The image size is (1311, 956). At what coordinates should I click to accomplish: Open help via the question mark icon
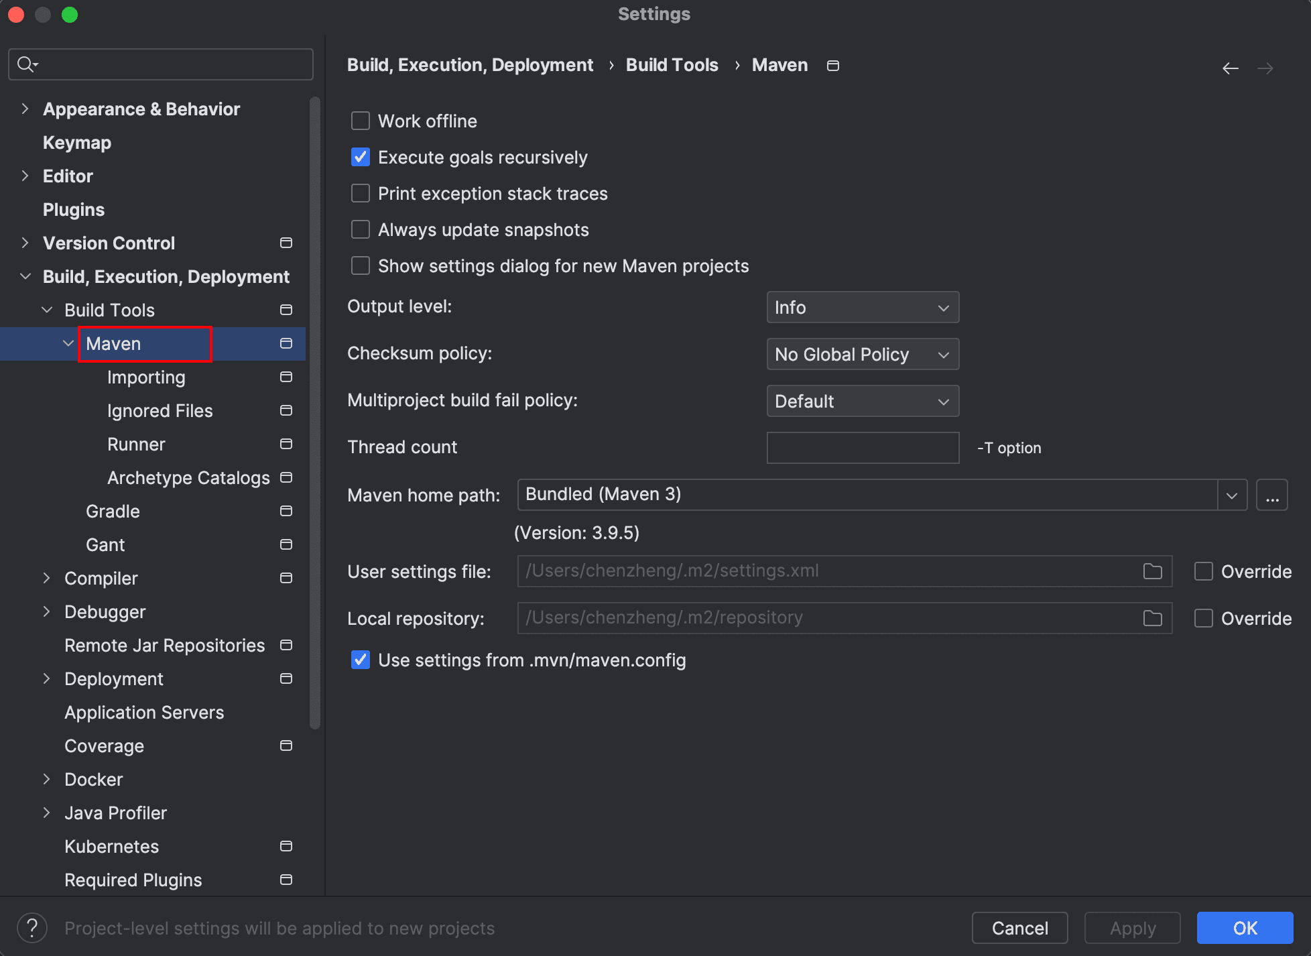pos(32,928)
